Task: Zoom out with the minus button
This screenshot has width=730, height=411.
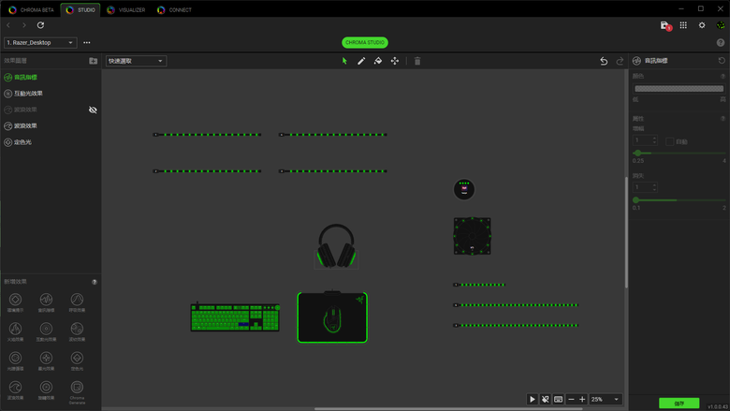Action: point(571,400)
